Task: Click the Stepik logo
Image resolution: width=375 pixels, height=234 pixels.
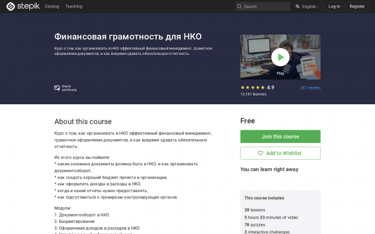Action: [x=23, y=6]
